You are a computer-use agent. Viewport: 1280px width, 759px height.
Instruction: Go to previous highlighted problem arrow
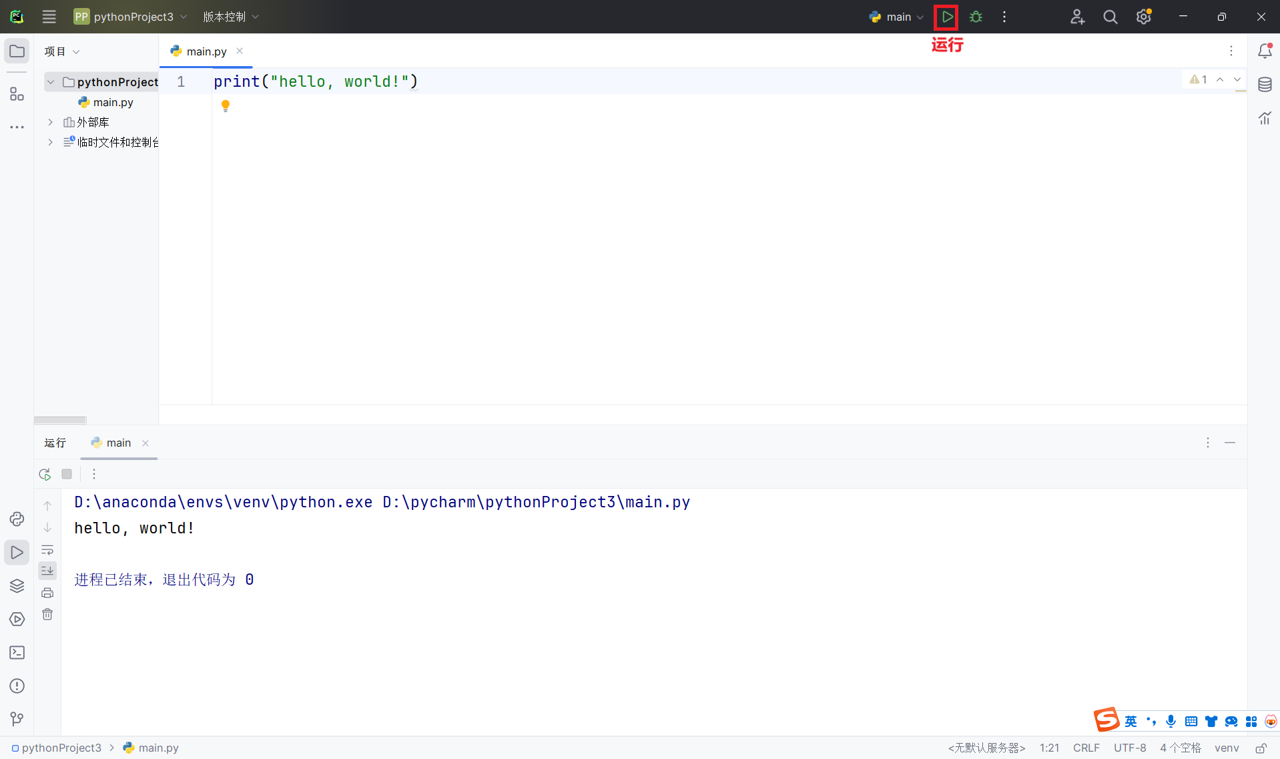click(1220, 79)
